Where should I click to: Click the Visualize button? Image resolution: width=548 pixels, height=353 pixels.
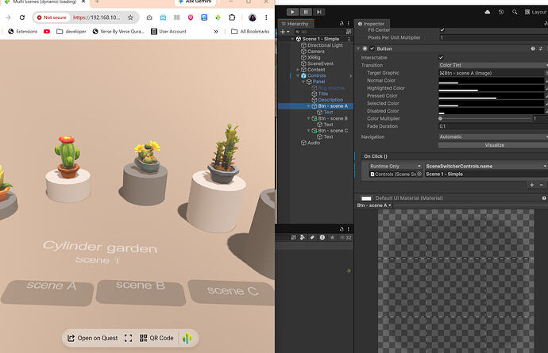point(494,145)
